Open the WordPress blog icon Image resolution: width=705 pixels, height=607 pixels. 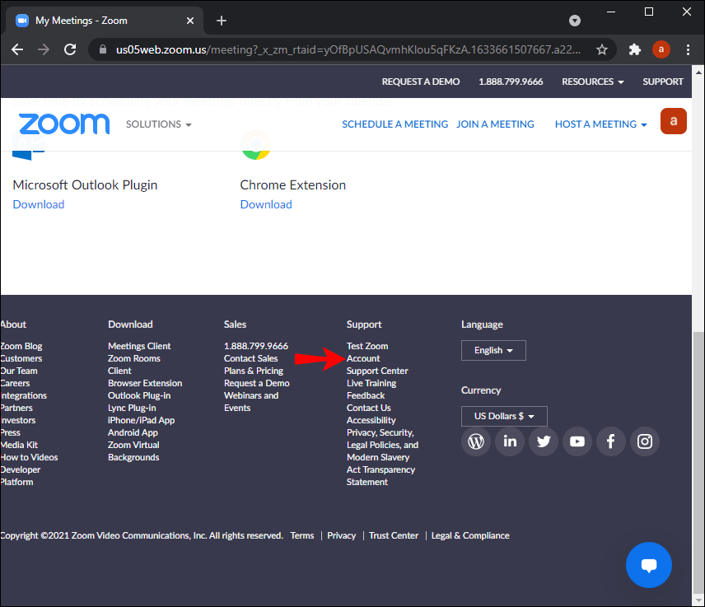[475, 441]
